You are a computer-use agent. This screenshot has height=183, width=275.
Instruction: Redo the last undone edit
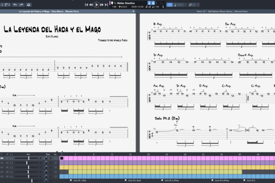coord(22,5)
